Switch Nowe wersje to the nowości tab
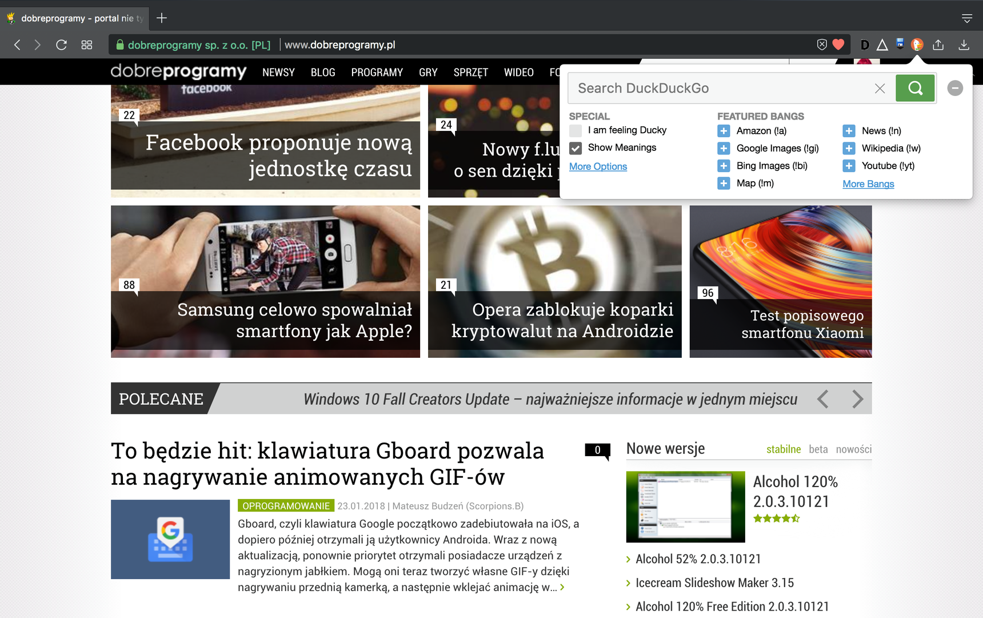This screenshot has height=618, width=983. click(854, 449)
